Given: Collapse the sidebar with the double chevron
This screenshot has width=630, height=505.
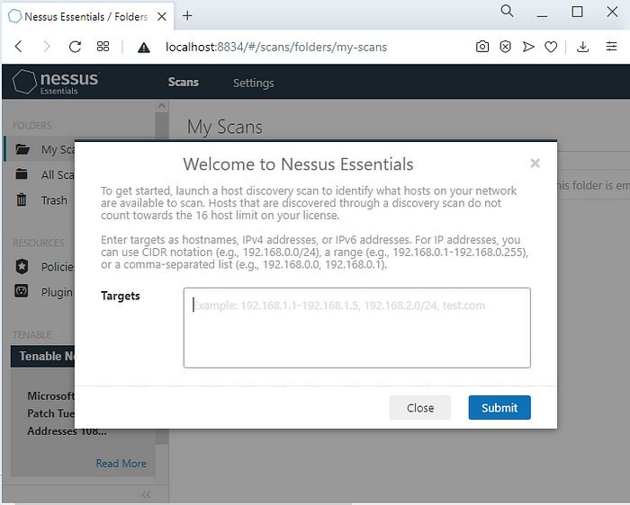Looking at the screenshot, I should [x=146, y=494].
